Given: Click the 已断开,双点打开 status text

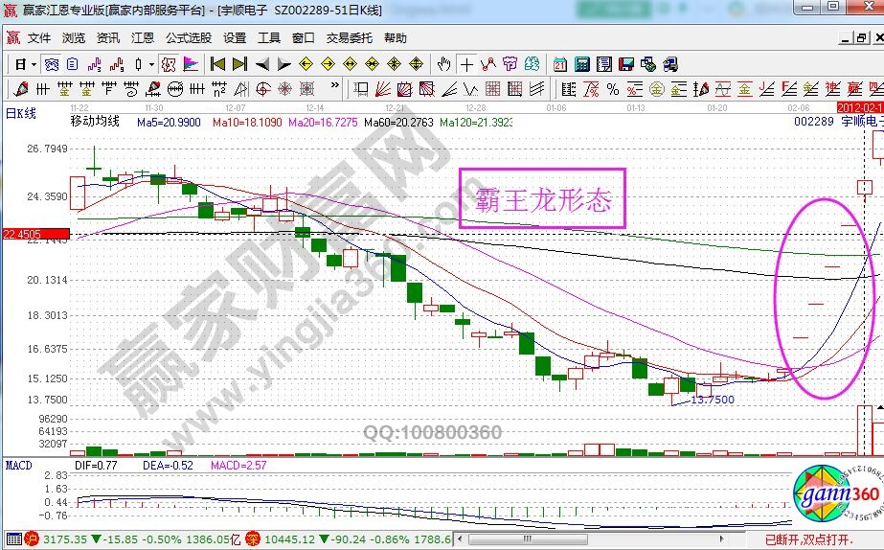Looking at the screenshot, I should (836, 541).
